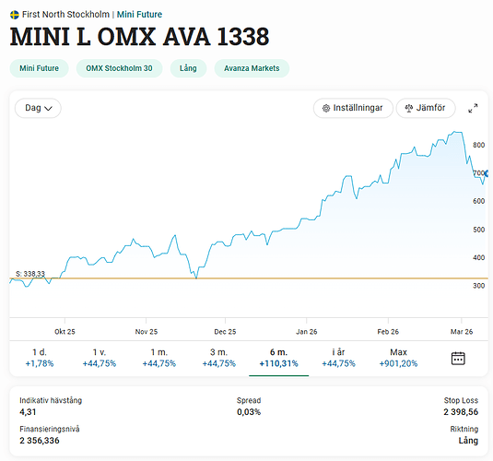This screenshot has height=461, width=493.
Task: Click the Spread value 0,03%
Action: point(249,412)
